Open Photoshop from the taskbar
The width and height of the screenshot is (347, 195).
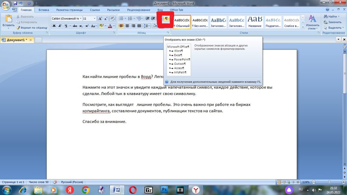165,190
